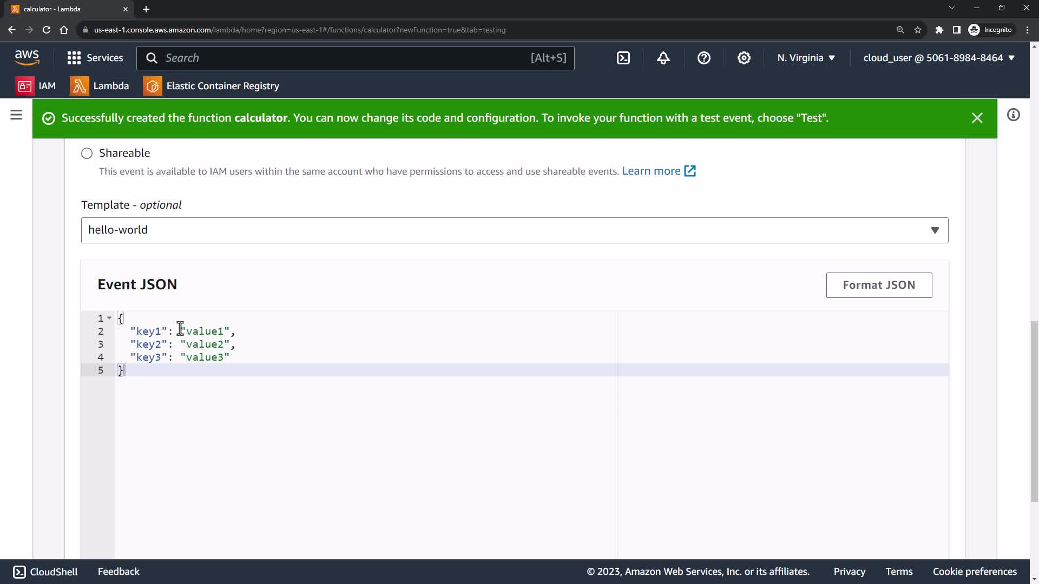
Task: Open the side navigation hamburger menu
Action: (x=16, y=115)
